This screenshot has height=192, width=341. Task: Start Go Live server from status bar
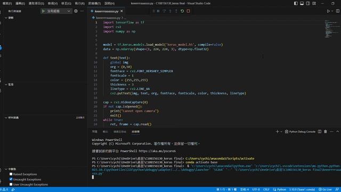click(x=325, y=190)
